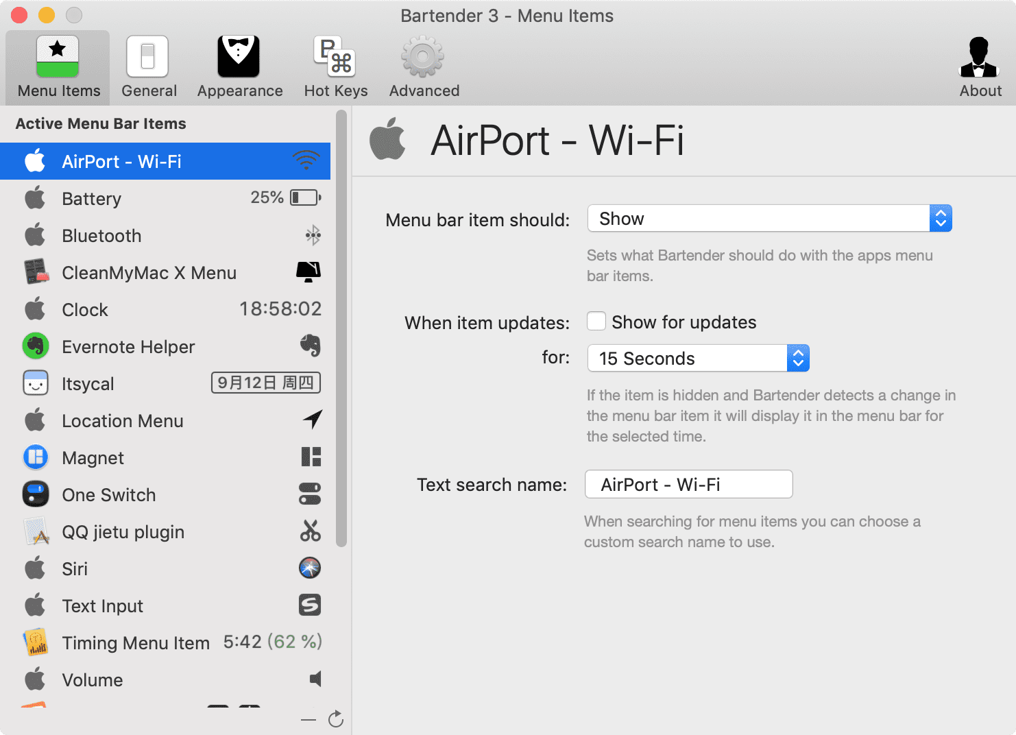Select the Itsycal row

pos(165,383)
